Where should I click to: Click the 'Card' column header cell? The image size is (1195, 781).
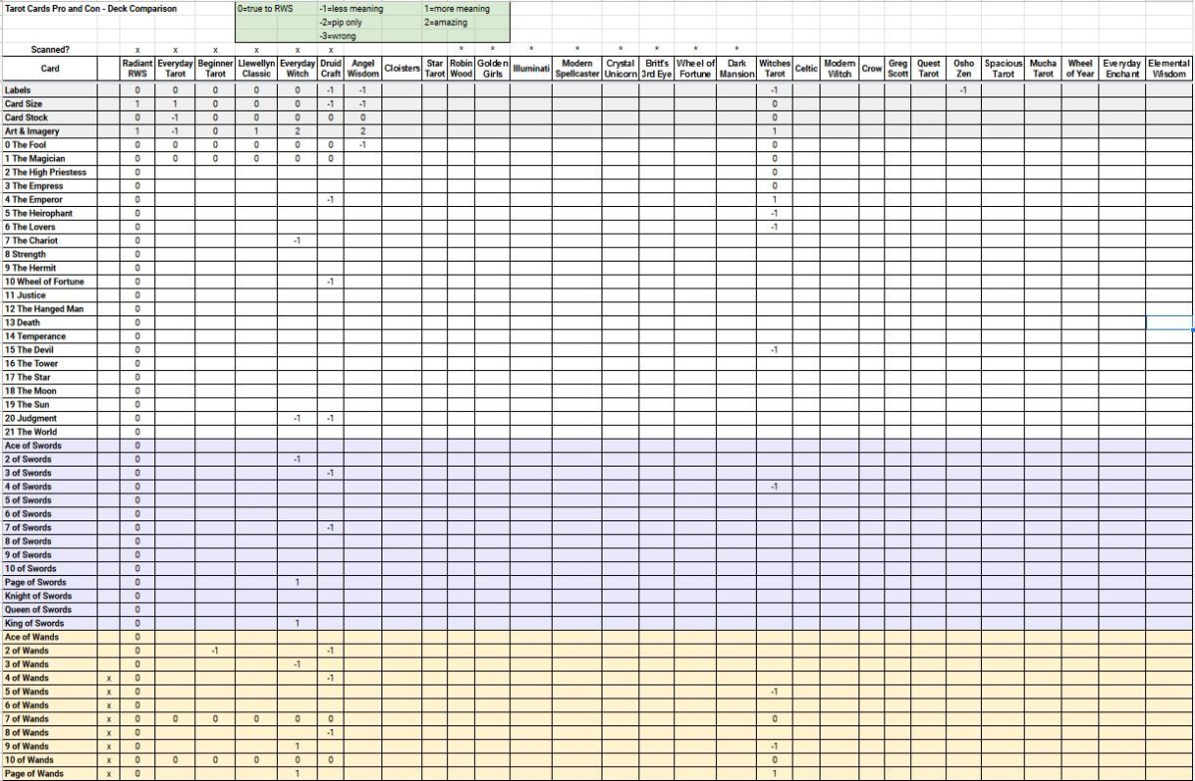pos(50,69)
